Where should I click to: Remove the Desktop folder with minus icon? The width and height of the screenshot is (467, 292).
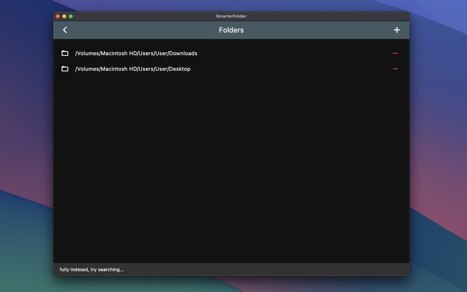[395, 69]
